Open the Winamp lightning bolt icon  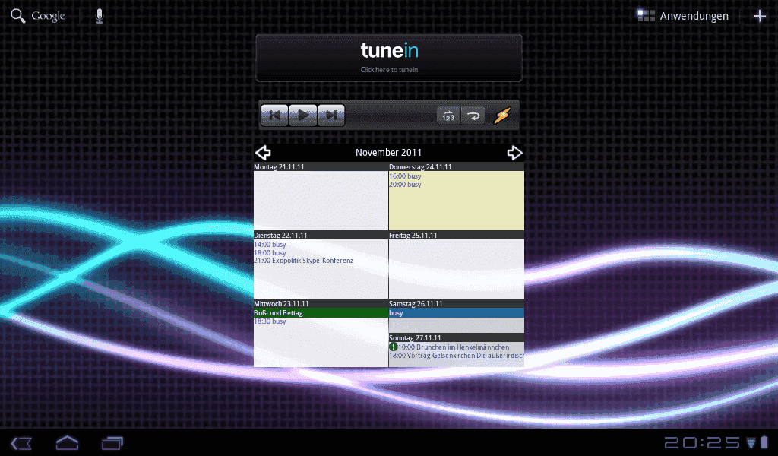pyautogui.click(x=502, y=116)
